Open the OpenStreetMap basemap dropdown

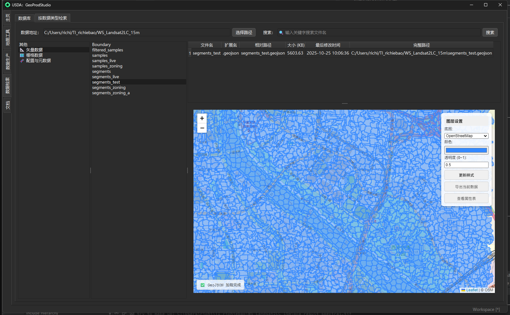pos(466,136)
